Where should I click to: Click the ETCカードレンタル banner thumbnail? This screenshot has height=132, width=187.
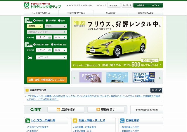pos(90,78)
